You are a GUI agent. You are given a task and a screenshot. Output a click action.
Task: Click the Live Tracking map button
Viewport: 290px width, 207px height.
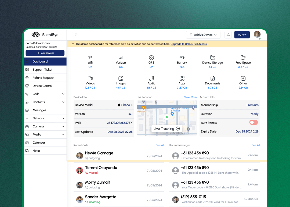(x=166, y=129)
